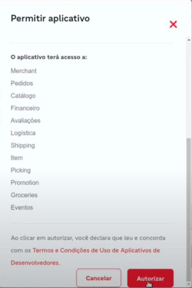Click the scrollbar up arrow
Image resolution: width=192 pixels, height=288 pixels.
(x=189, y=40)
